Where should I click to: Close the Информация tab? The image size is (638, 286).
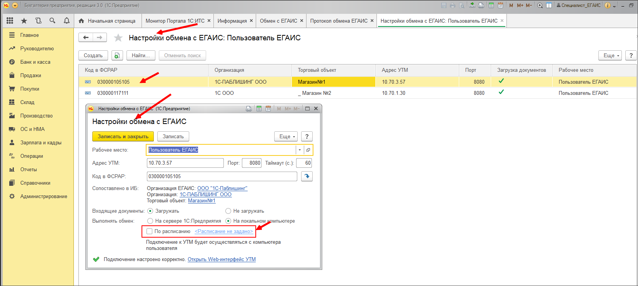252,21
